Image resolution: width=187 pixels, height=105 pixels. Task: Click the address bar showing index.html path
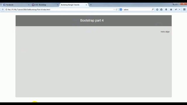[x=60, y=10]
